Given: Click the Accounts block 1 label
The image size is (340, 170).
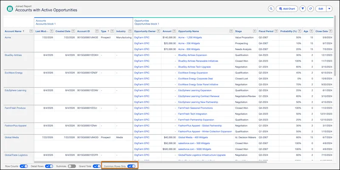Looking at the screenshot, I should coord(46,24).
